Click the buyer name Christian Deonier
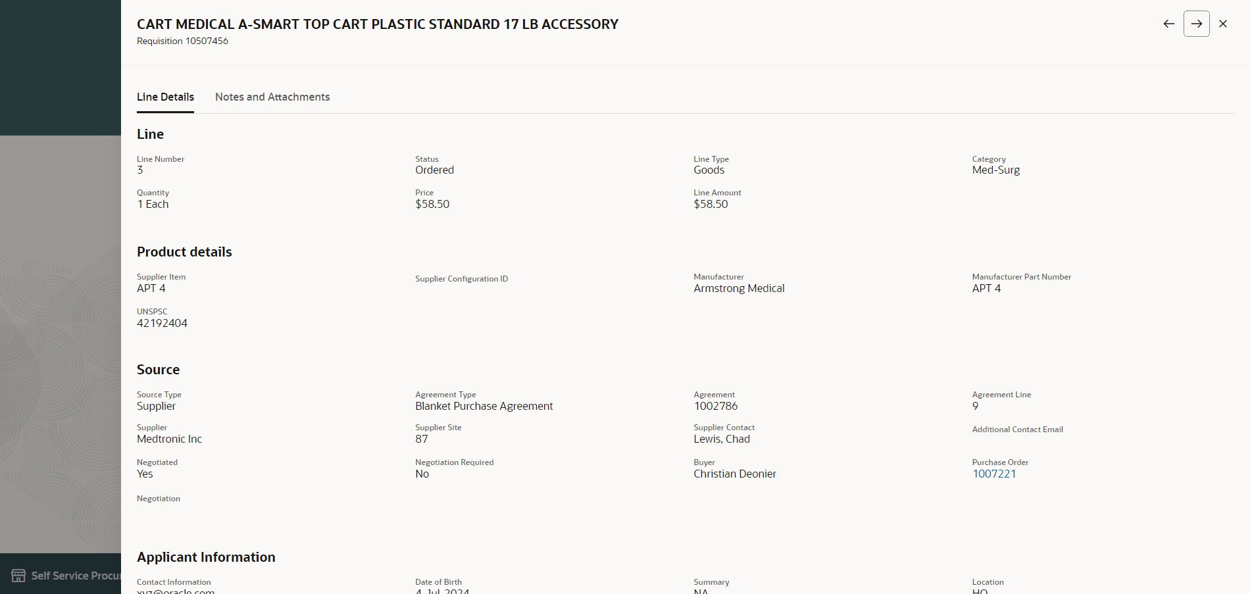 (x=735, y=474)
